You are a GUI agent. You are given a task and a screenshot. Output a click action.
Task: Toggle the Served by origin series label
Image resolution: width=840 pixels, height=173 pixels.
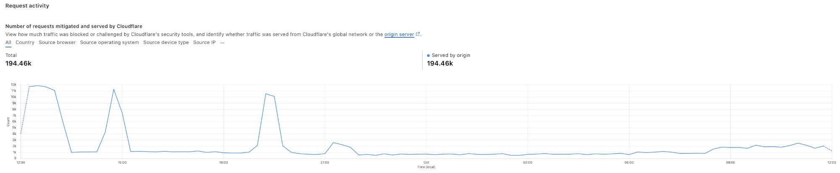click(x=451, y=55)
